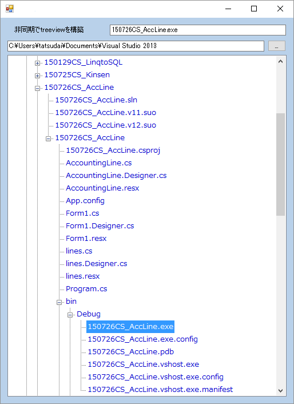Collapse the Debug folder
Viewport: 294px width, 404px height.
pyautogui.click(x=70, y=315)
